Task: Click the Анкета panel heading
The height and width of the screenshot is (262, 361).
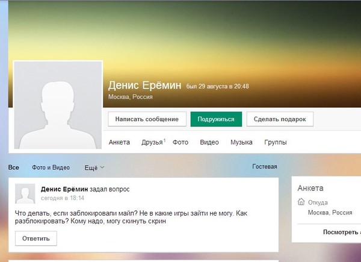Action: pos(310,189)
